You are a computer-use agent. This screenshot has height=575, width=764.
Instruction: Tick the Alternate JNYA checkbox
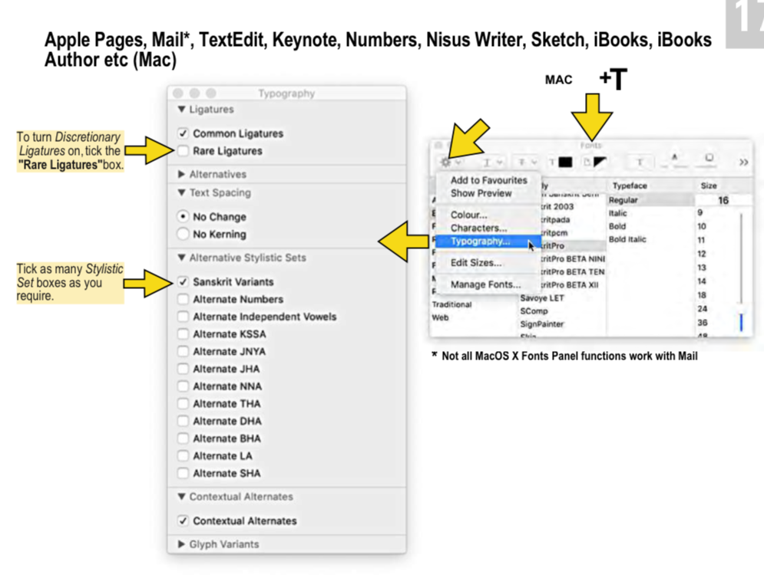(x=184, y=351)
